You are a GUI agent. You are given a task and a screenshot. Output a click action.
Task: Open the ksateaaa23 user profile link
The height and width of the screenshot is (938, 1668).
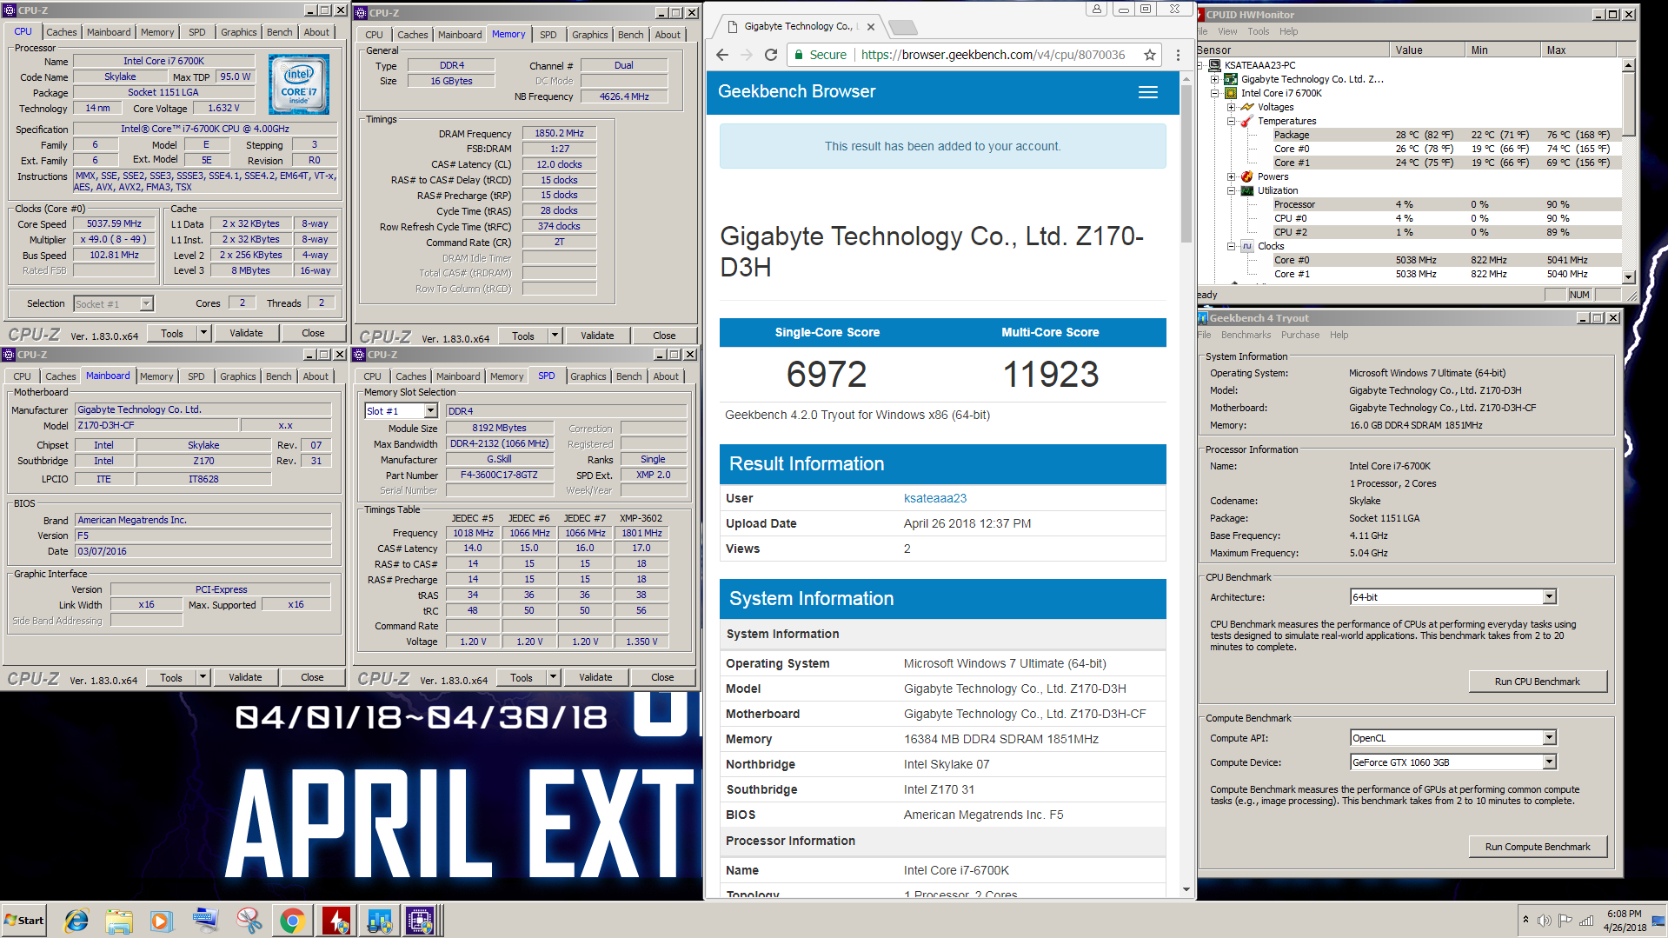click(934, 498)
